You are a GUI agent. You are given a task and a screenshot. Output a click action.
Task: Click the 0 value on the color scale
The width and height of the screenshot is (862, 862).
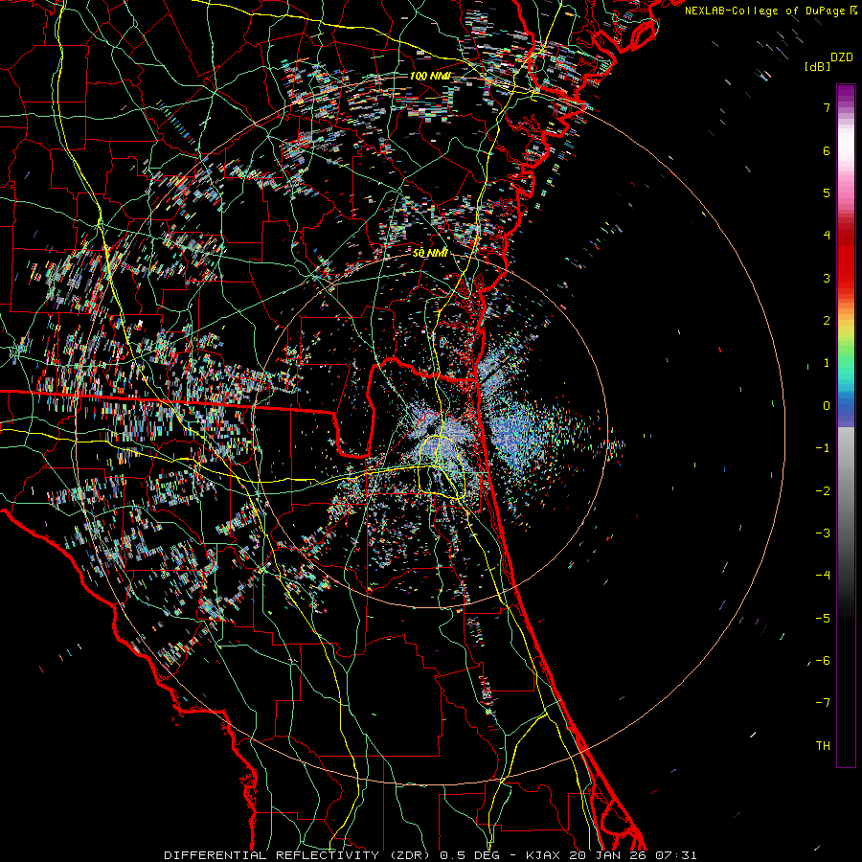827,406
